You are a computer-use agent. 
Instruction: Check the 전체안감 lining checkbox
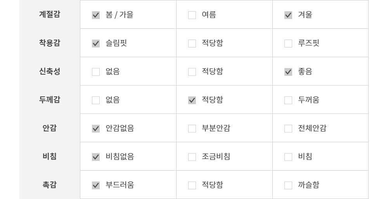click(288, 129)
